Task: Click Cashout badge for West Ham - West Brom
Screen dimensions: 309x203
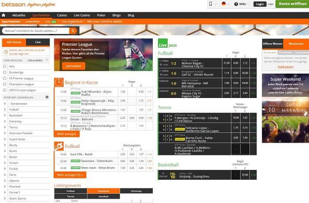Action: 75,168
